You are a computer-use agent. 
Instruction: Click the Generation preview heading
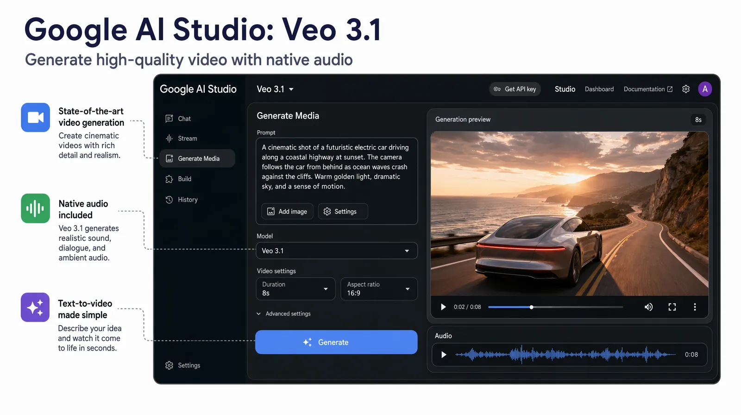point(463,119)
